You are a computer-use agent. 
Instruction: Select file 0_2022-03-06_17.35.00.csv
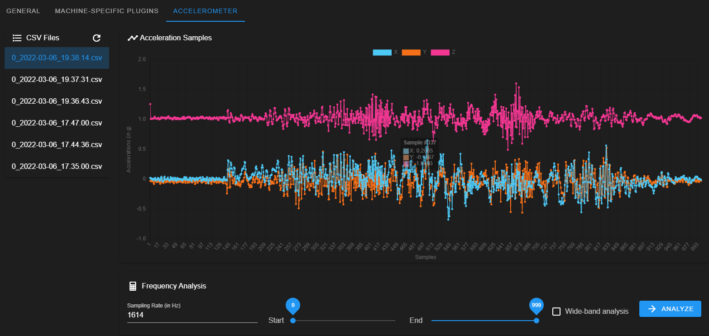point(57,167)
